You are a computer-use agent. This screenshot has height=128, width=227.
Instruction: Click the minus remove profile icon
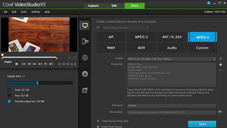point(221,70)
